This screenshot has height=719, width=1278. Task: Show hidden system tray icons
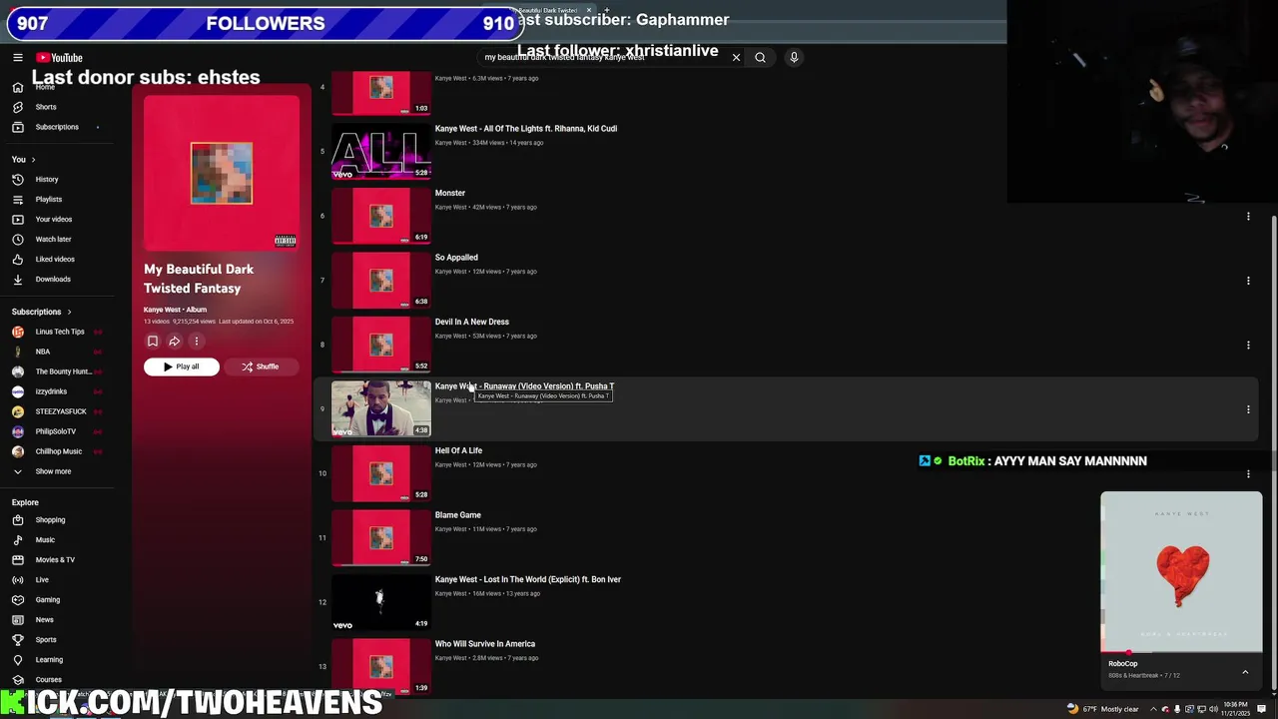tap(1152, 709)
